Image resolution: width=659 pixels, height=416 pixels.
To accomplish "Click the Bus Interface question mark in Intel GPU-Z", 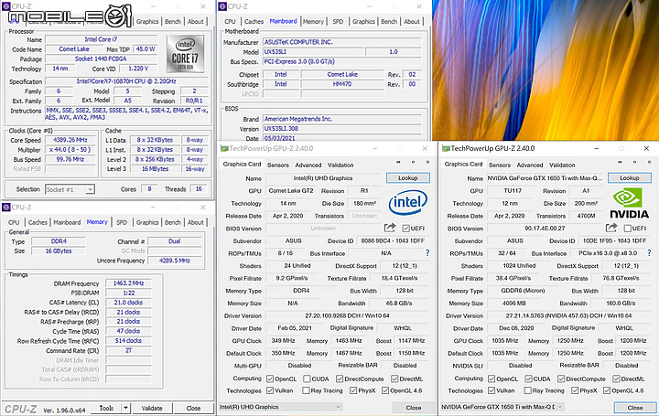I will pos(427,253).
